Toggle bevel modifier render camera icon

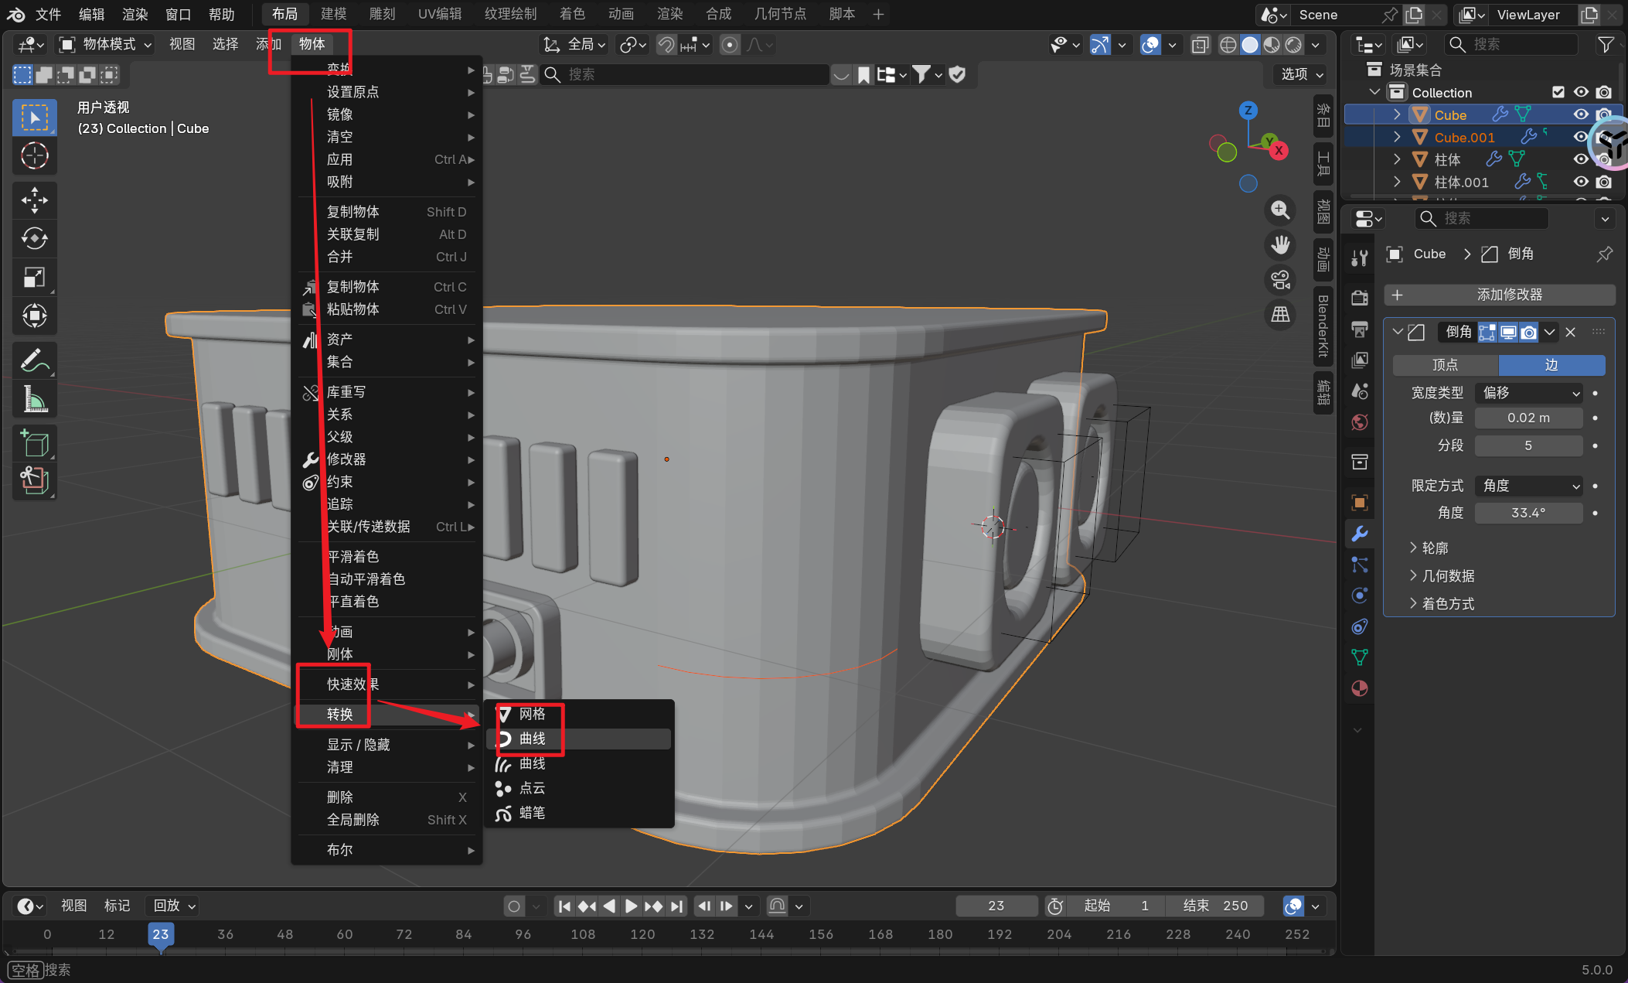click(x=1528, y=333)
